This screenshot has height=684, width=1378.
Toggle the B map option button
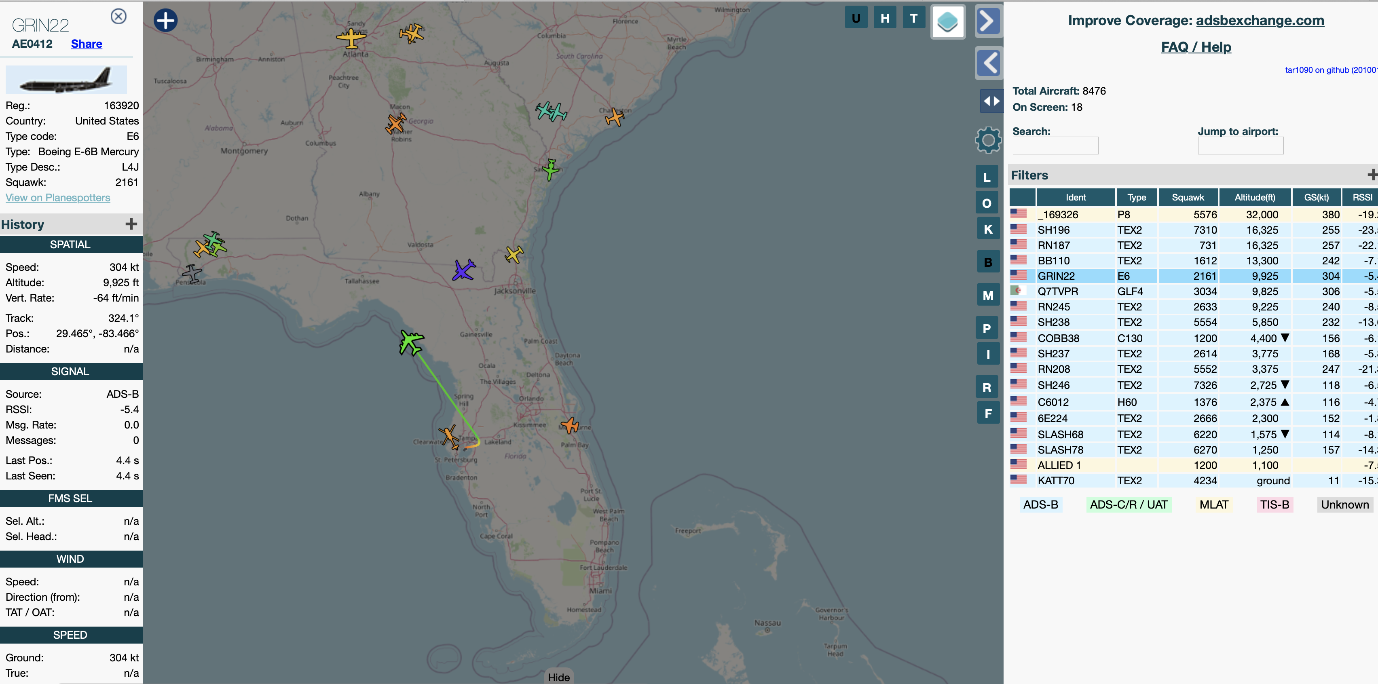[988, 262]
